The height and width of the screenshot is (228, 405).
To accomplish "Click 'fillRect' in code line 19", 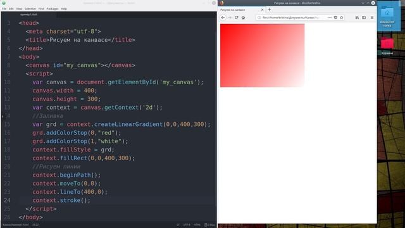I will tap(73, 158).
